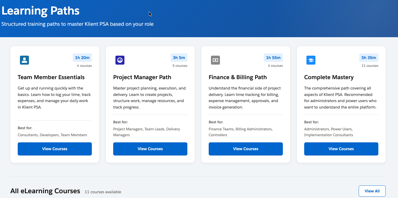Click the All eLearning Courses heading
This screenshot has width=398, height=198.
45,191
